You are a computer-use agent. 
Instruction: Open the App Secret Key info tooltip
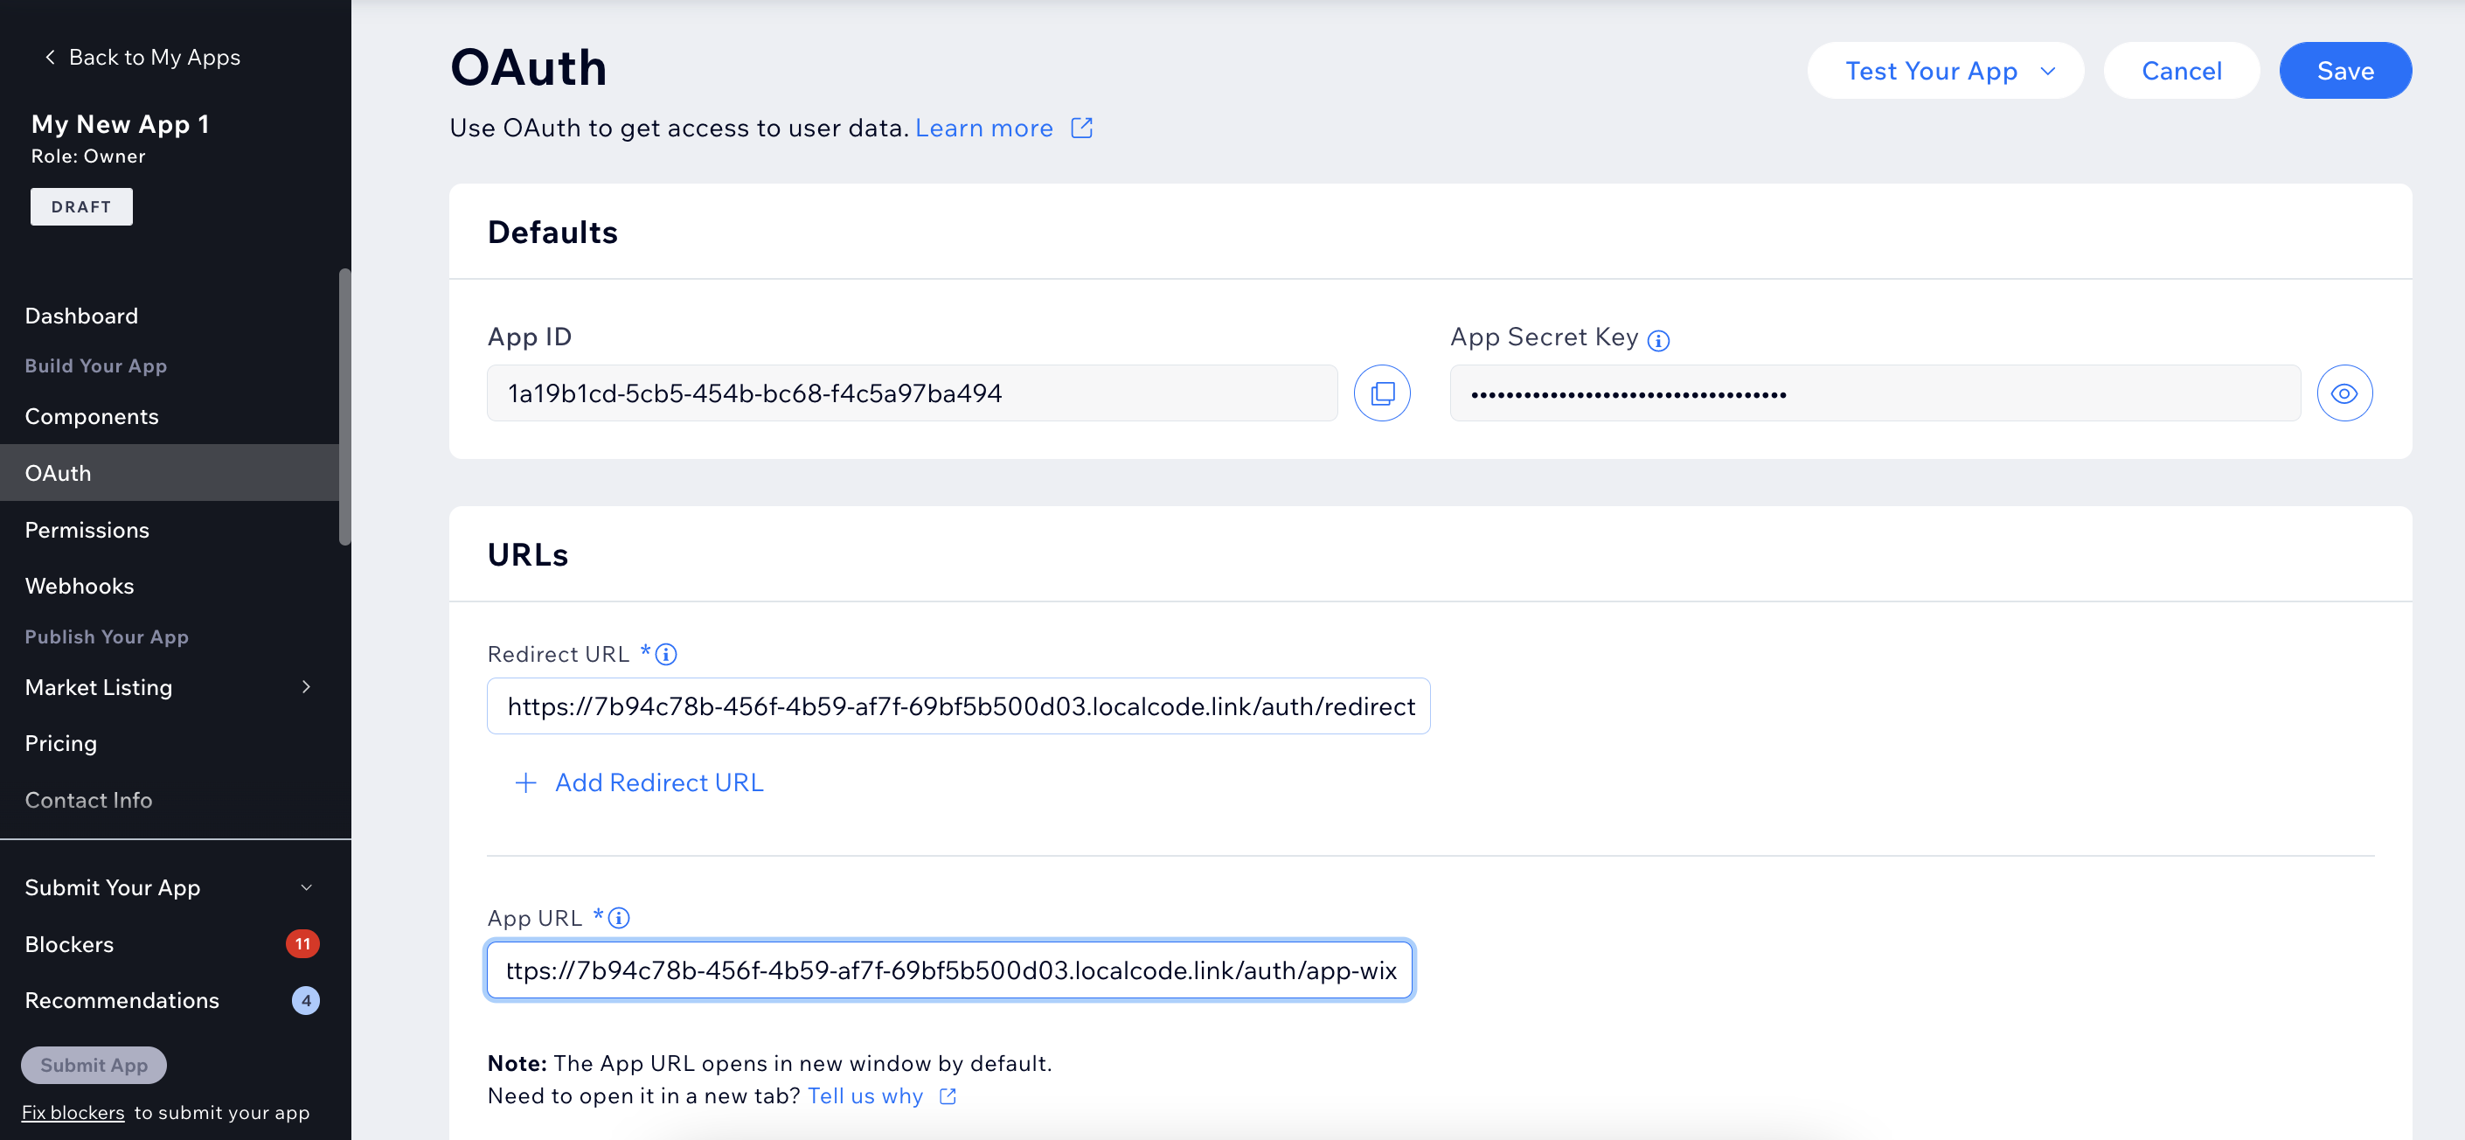(1658, 340)
